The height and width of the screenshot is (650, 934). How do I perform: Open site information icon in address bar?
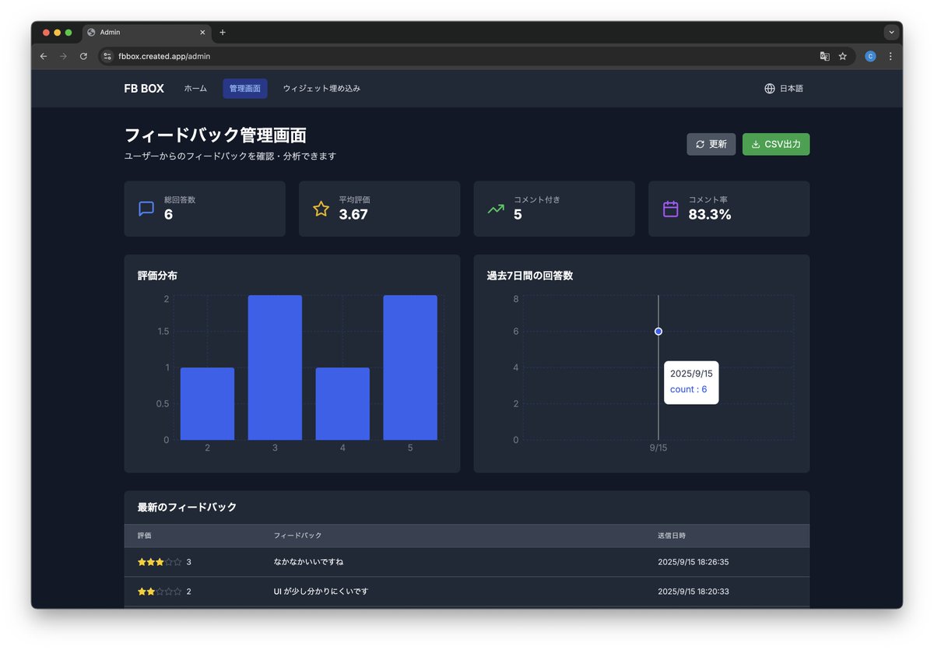[x=108, y=56]
